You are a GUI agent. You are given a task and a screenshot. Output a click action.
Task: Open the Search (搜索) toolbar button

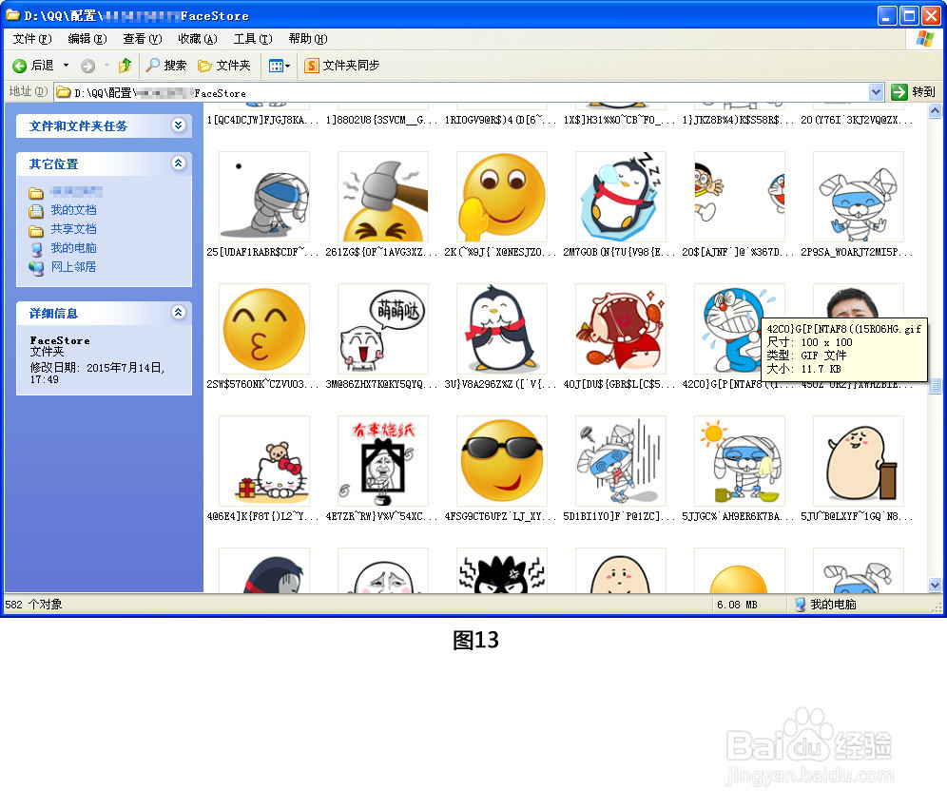166,66
